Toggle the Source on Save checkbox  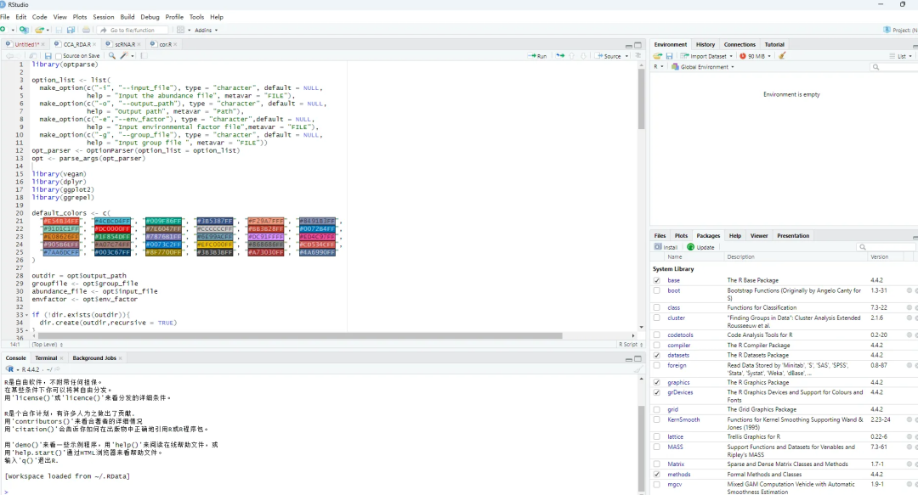click(59, 56)
